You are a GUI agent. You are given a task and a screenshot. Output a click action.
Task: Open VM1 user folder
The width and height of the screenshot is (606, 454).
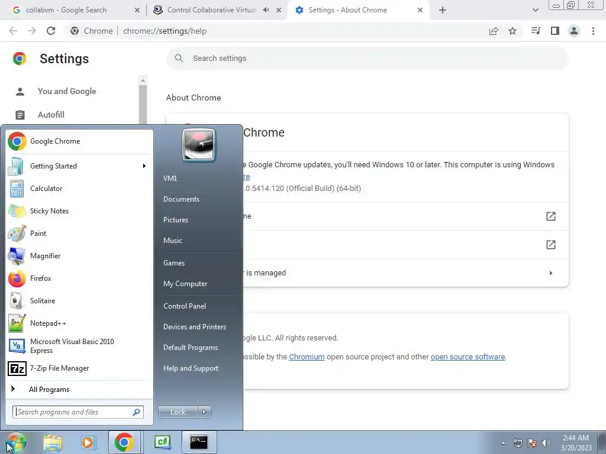tap(199, 179)
